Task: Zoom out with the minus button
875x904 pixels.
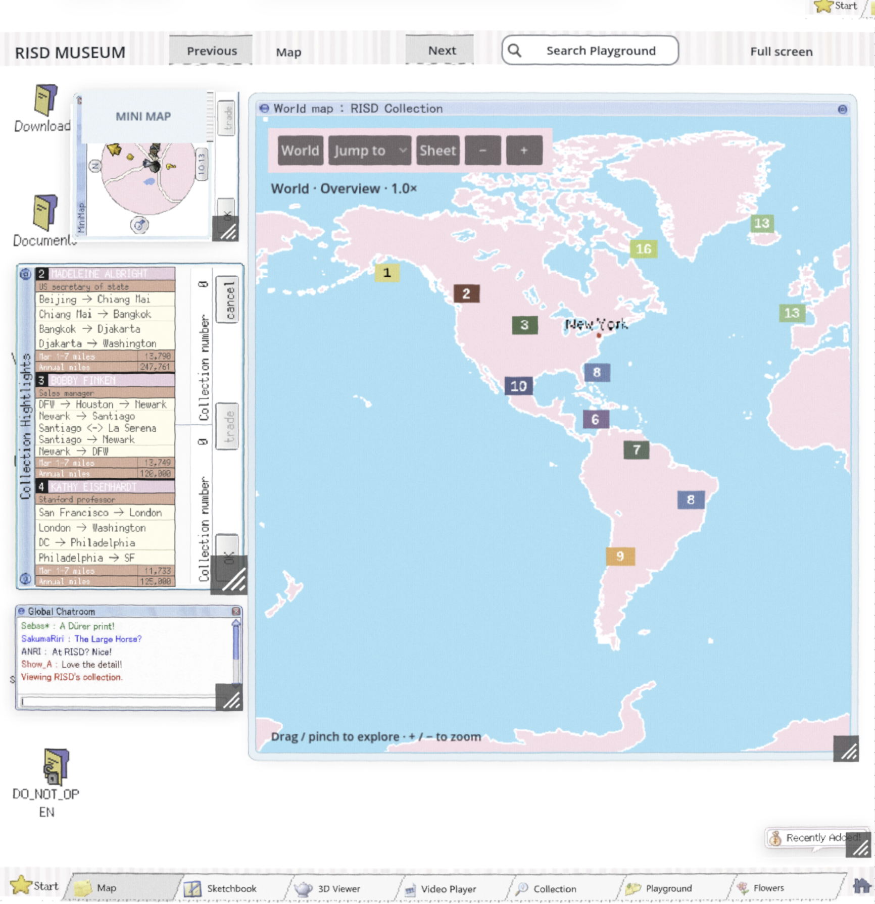Action: pos(482,150)
